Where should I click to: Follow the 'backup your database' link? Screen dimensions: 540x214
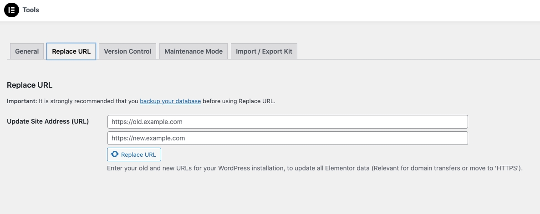pyautogui.click(x=170, y=101)
